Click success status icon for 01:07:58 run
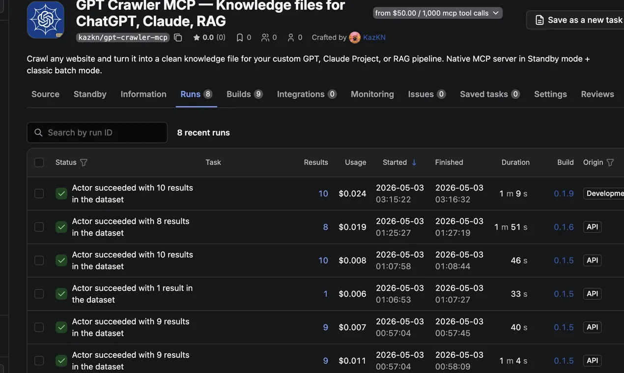 [x=61, y=260]
